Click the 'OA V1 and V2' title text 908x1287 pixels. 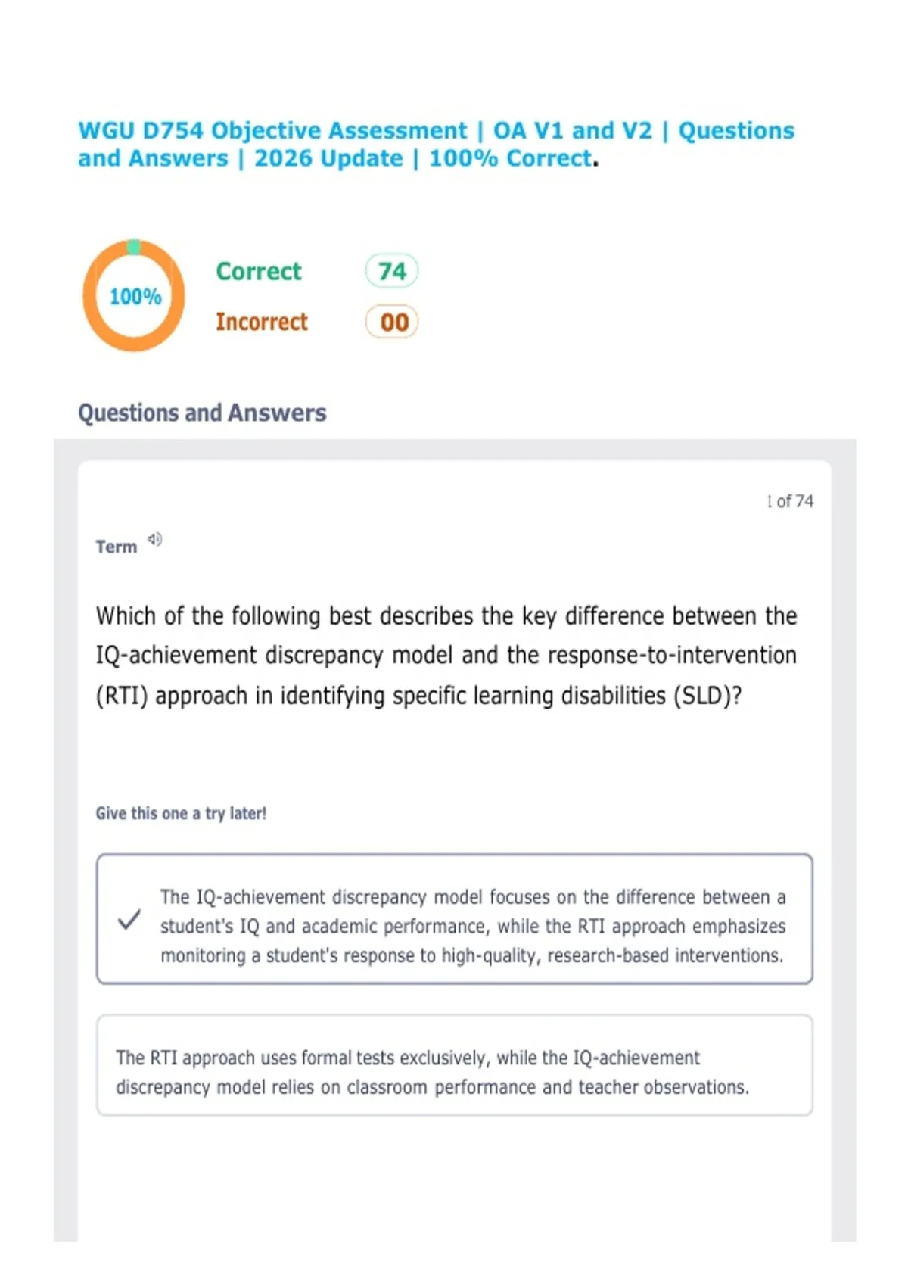[x=572, y=131]
